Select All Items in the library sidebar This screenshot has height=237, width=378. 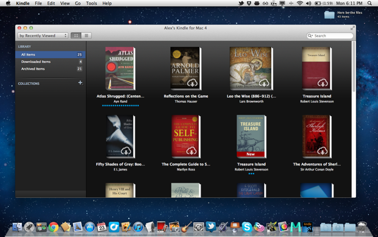51,54
